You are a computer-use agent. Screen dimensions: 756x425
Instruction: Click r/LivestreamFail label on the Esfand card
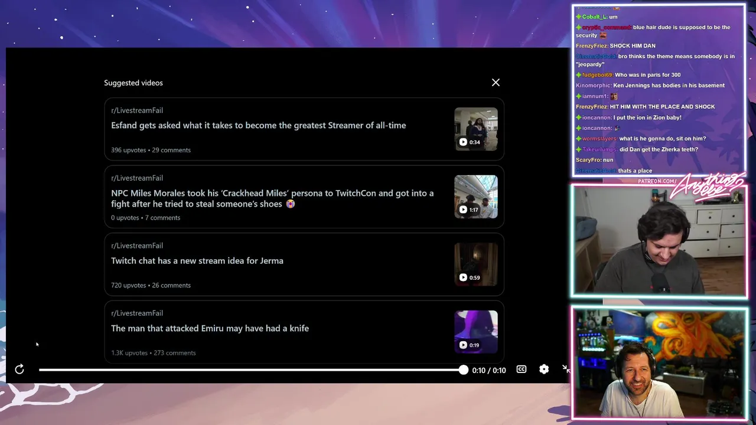point(137,110)
